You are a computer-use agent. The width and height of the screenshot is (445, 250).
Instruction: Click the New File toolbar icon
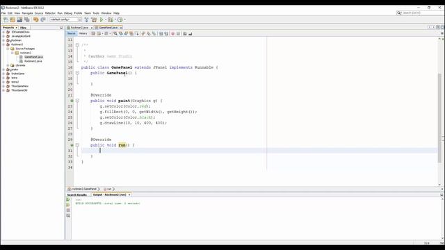tap(6, 19)
